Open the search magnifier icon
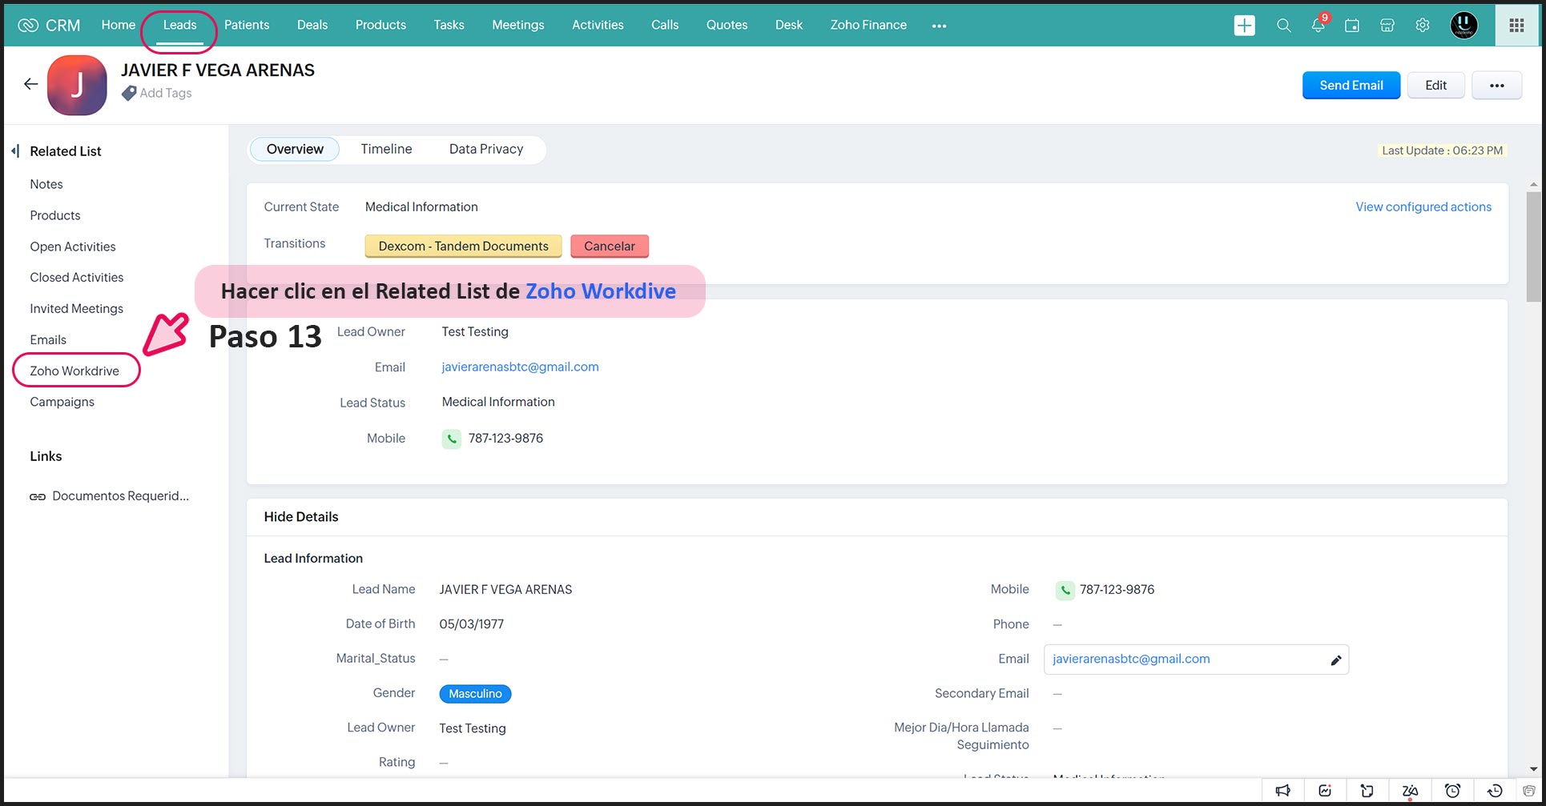 tap(1283, 26)
